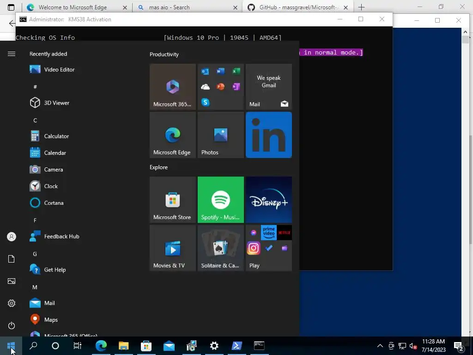Open Microsoft Store from taskbar
The height and width of the screenshot is (355, 473).
[146, 346]
